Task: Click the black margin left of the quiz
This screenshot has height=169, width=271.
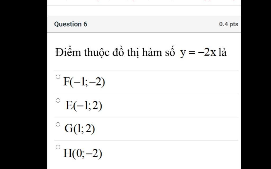Action: (x=23, y=84)
